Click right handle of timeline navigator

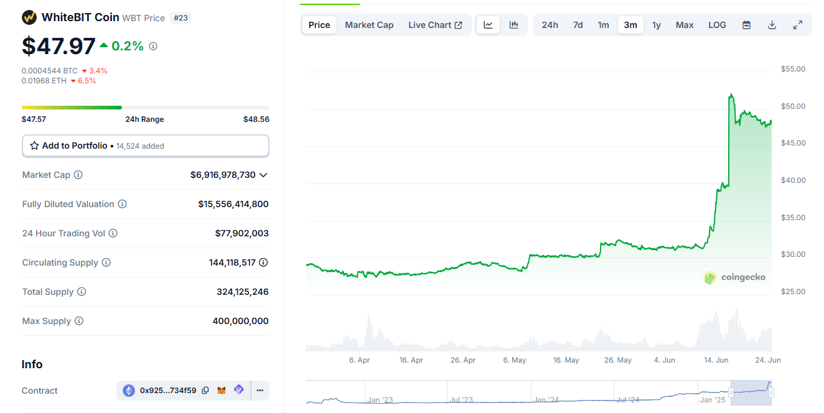coord(771,392)
